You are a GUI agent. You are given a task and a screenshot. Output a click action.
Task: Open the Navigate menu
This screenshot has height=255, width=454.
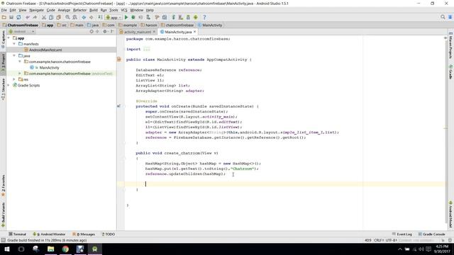pyautogui.click(x=36, y=10)
